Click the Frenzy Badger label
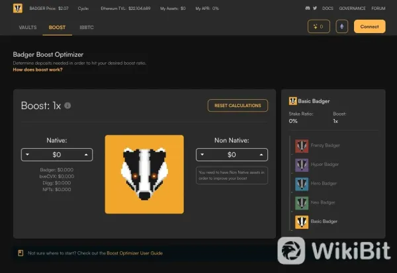The width and height of the screenshot is (397, 273). [x=325, y=145]
